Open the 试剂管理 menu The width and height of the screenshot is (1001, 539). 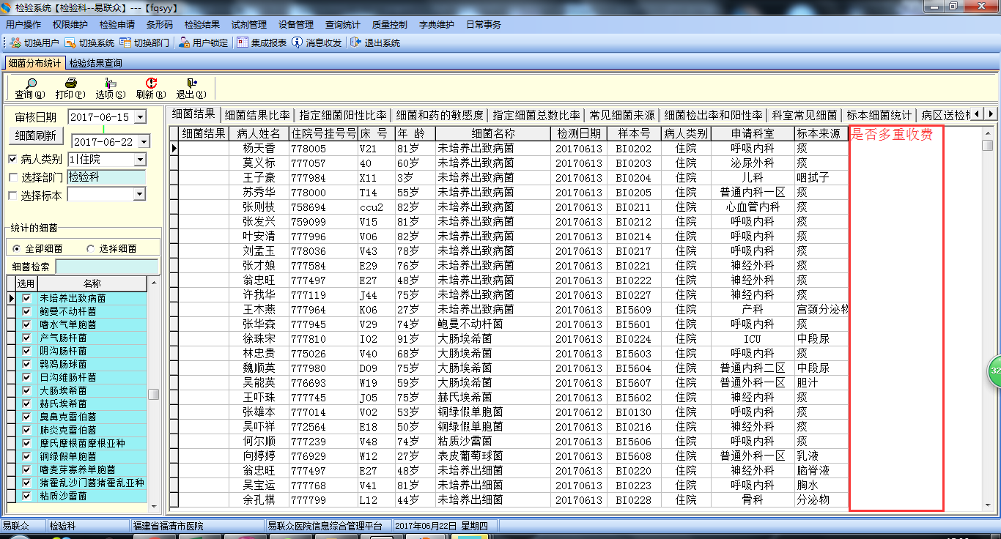[249, 24]
